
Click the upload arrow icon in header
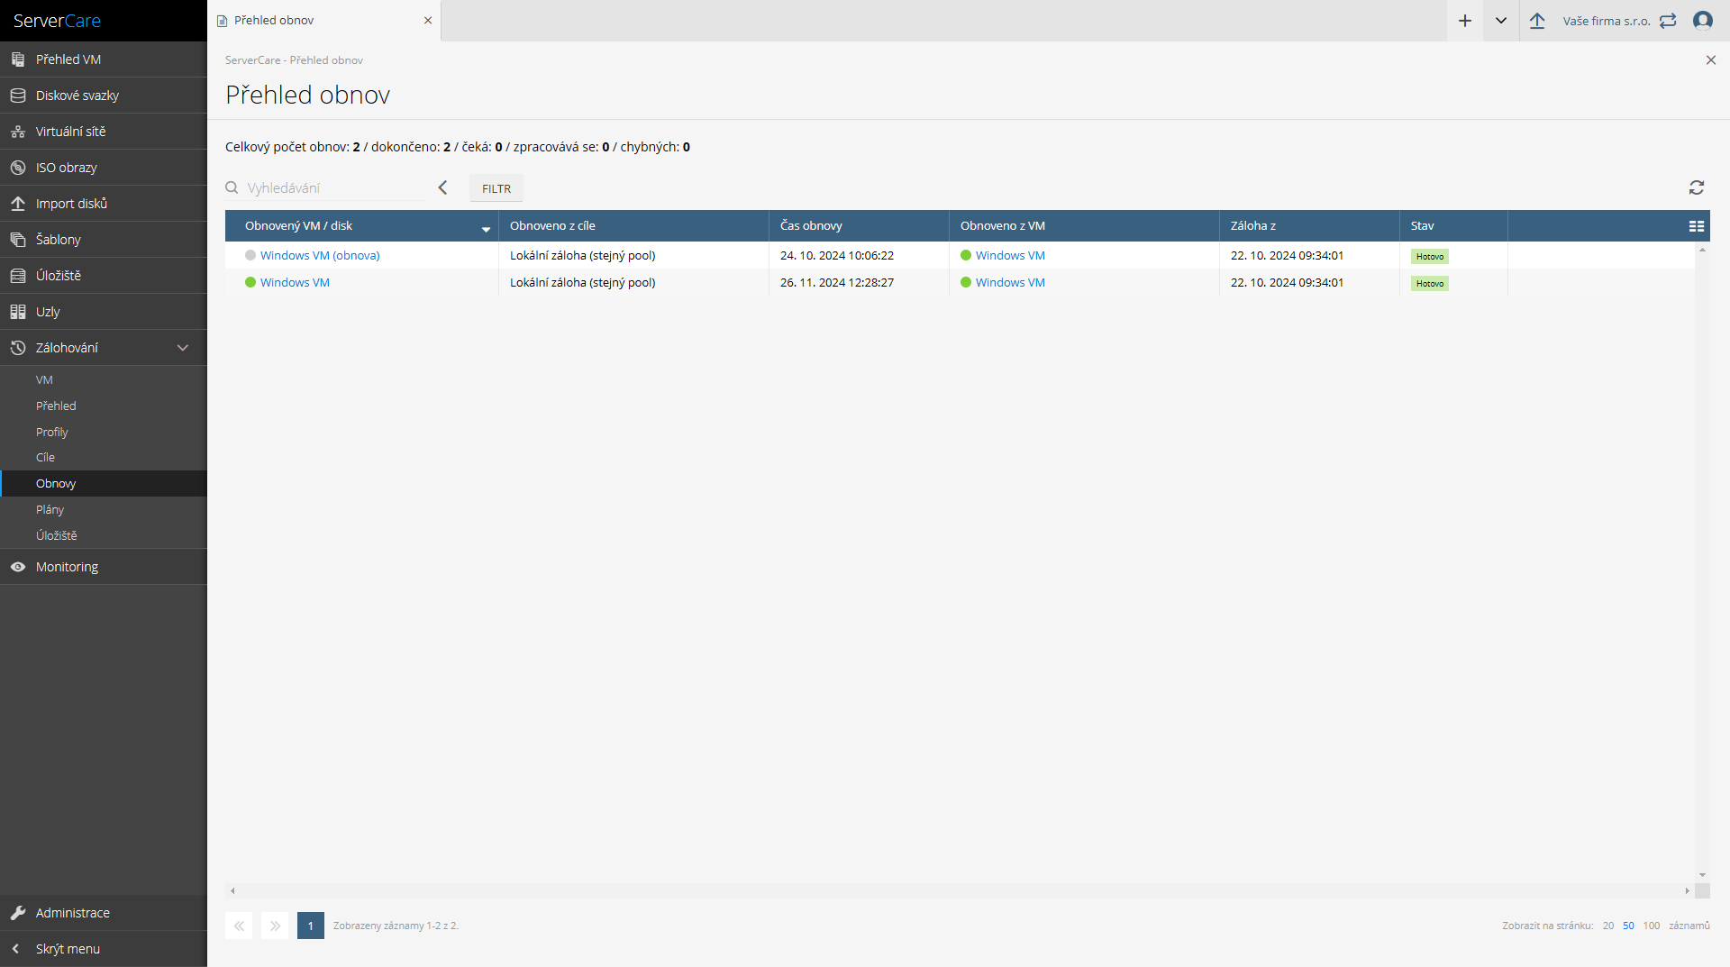1537,21
